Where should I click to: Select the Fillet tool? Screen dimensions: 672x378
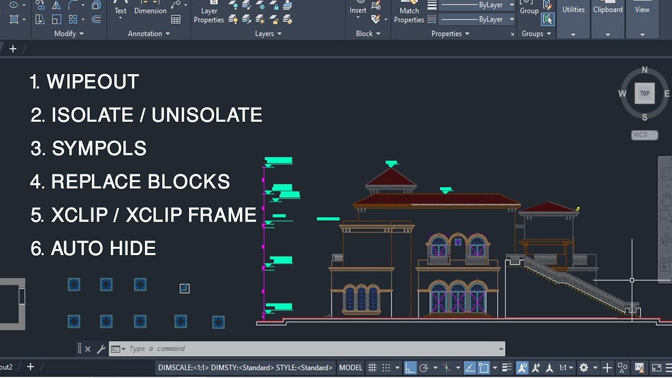click(73, 5)
